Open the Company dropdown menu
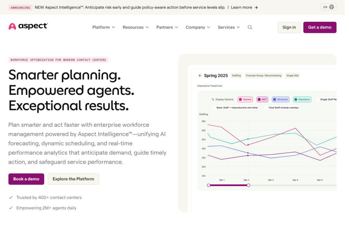Screen dimensions: 349x232 pos(198,28)
